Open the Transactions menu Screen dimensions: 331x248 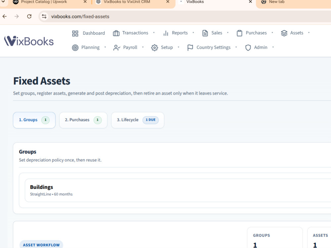(135, 33)
